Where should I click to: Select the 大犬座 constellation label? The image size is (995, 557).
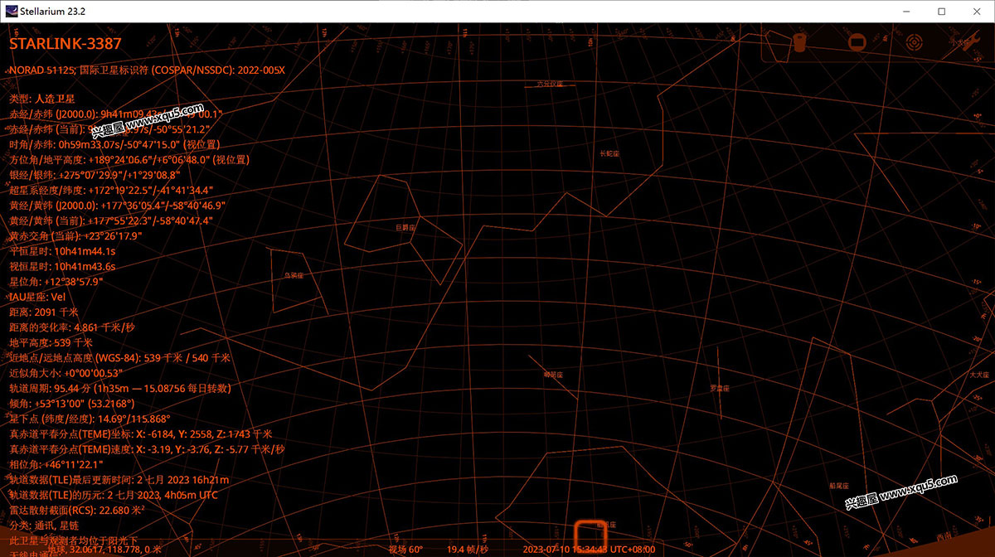(980, 375)
